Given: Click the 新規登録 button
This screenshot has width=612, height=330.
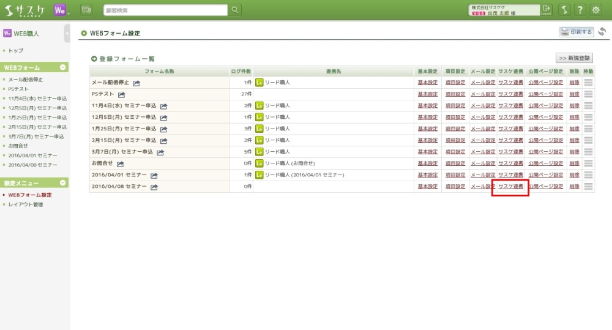Looking at the screenshot, I should pos(574,58).
